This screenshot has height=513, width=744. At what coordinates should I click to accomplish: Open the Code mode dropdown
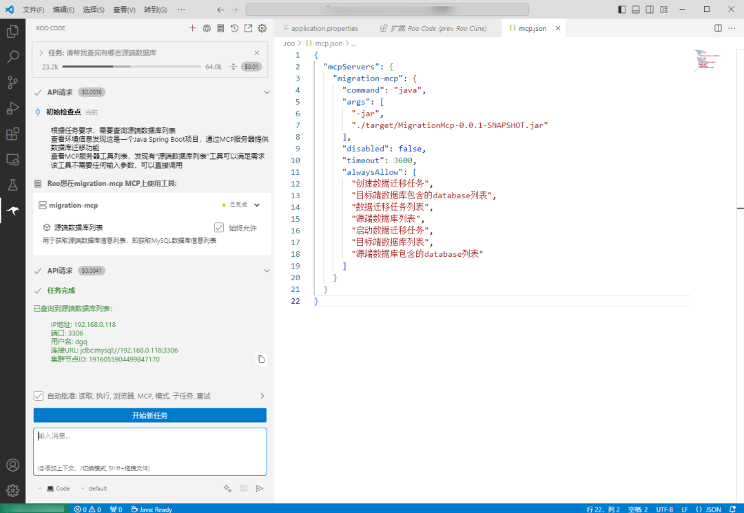click(54, 488)
